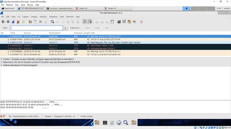Screen dimensions: 231x129
Task: Open a capture file icon
Action: point(30,22)
